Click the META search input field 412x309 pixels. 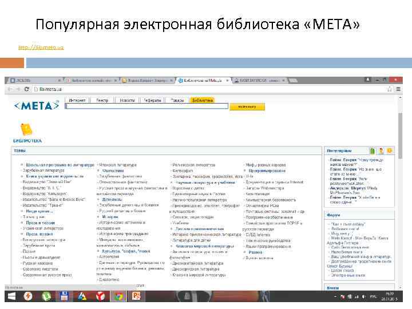(x=146, y=106)
